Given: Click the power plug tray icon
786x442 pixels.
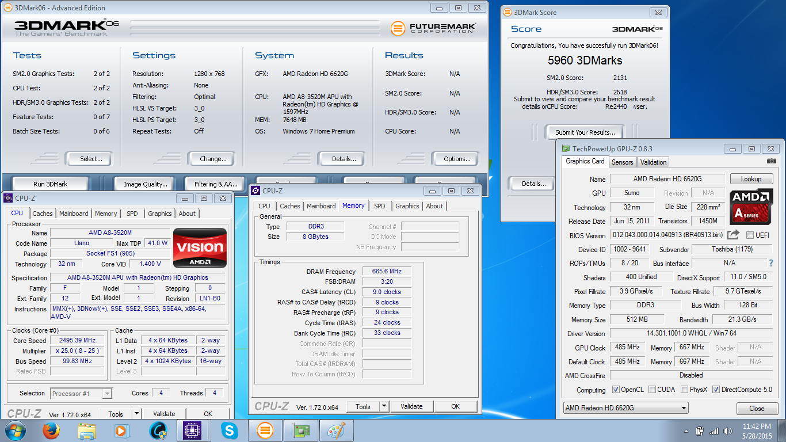Looking at the screenshot, I should 700,430.
